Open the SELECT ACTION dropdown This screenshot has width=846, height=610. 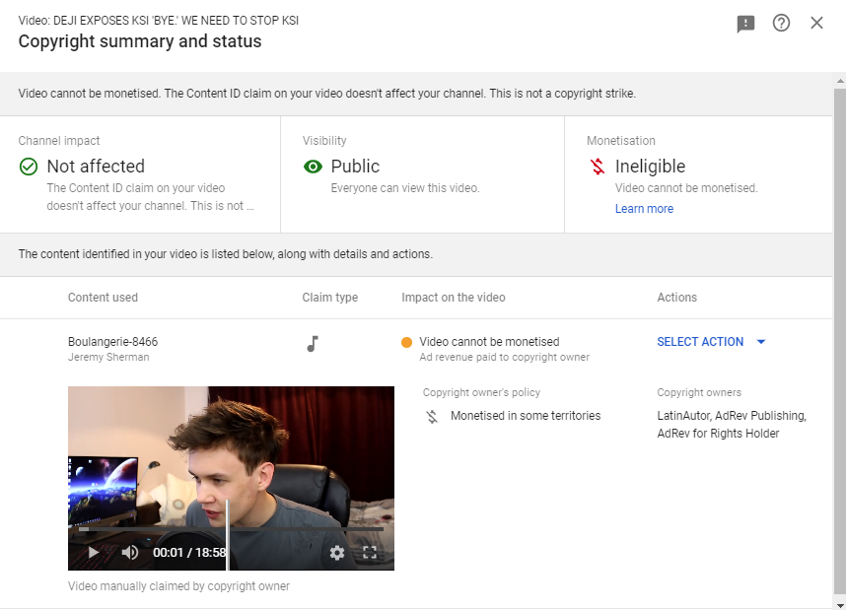[x=711, y=342]
